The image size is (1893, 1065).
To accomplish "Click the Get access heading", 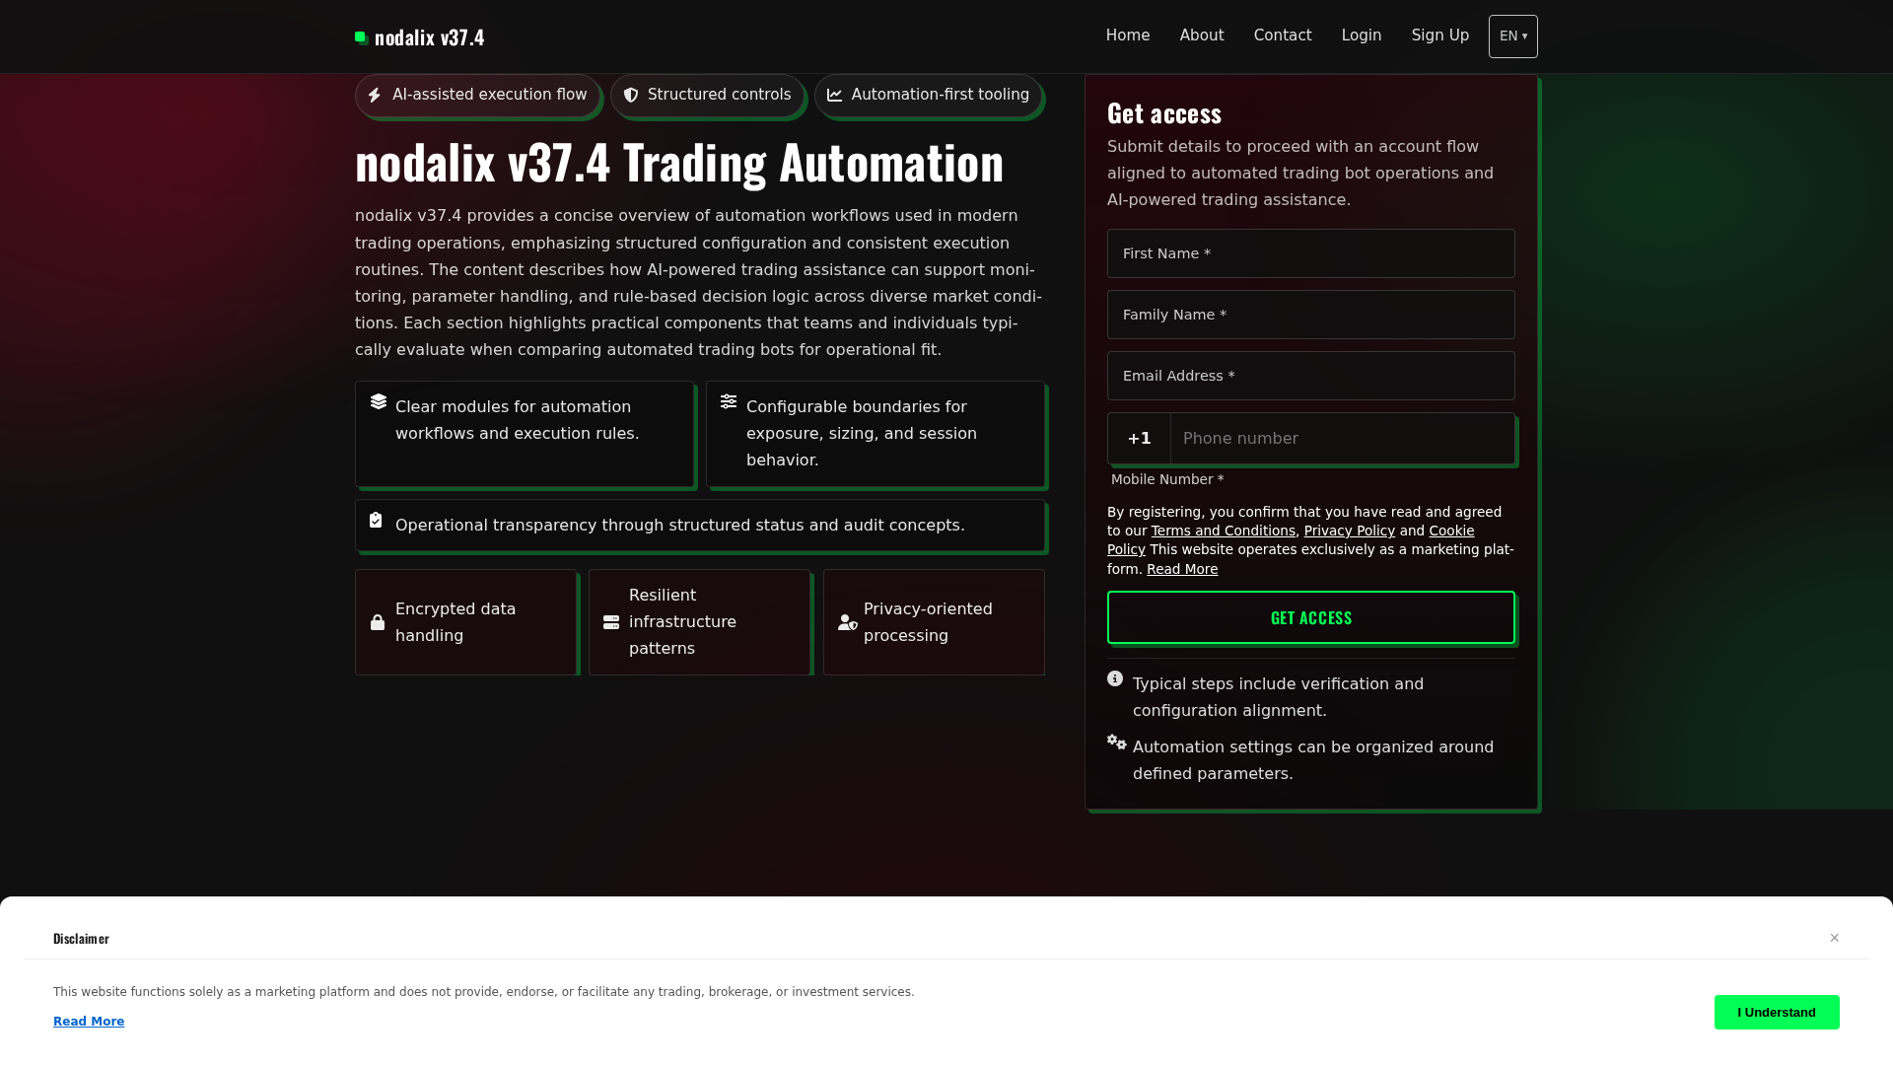I will click(x=1164, y=113).
